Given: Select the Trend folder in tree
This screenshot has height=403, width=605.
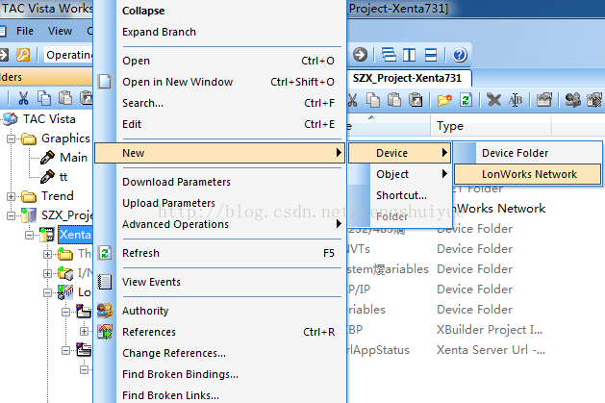Looking at the screenshot, I should [58, 196].
